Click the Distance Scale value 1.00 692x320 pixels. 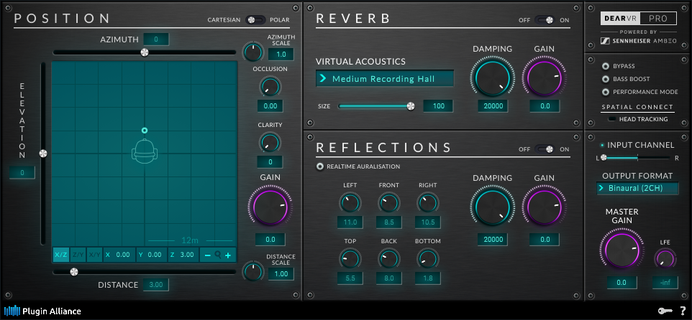click(281, 274)
